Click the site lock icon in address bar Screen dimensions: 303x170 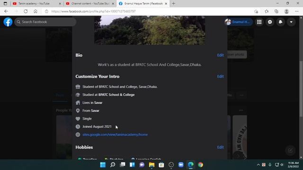click(x=46, y=11)
